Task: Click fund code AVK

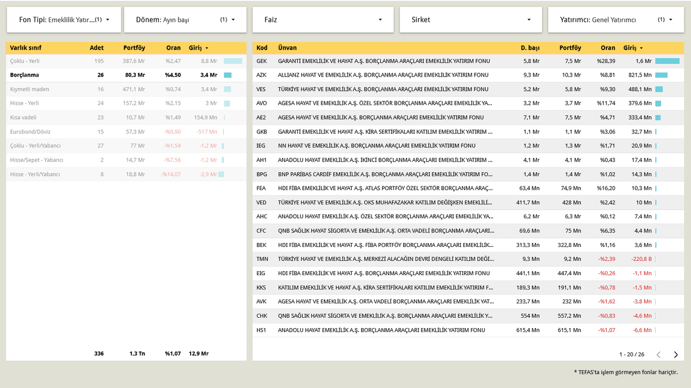Action: [x=262, y=301]
